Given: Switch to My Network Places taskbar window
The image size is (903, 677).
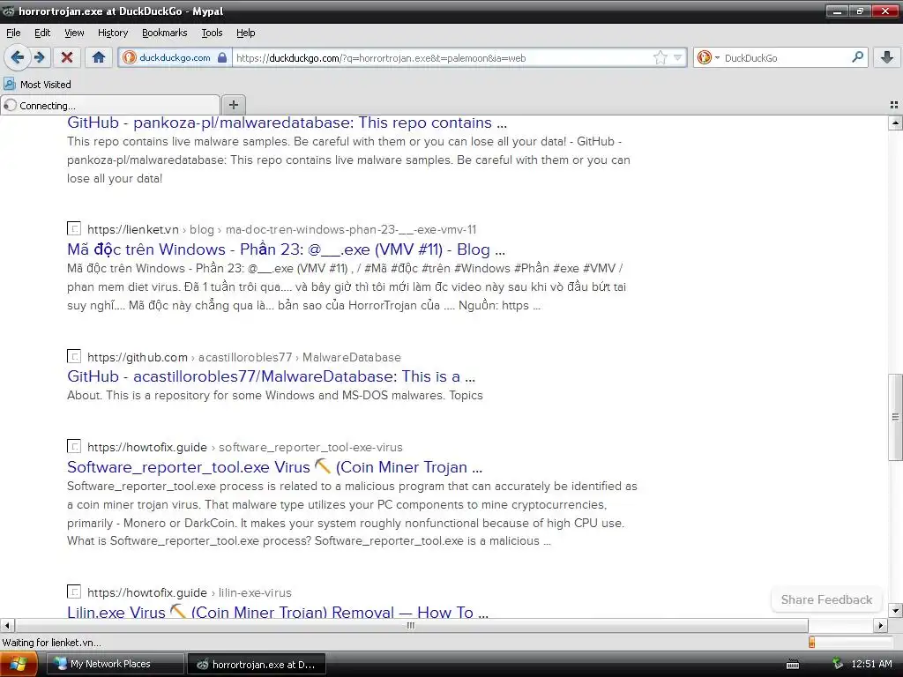Looking at the screenshot, I should click(114, 665).
